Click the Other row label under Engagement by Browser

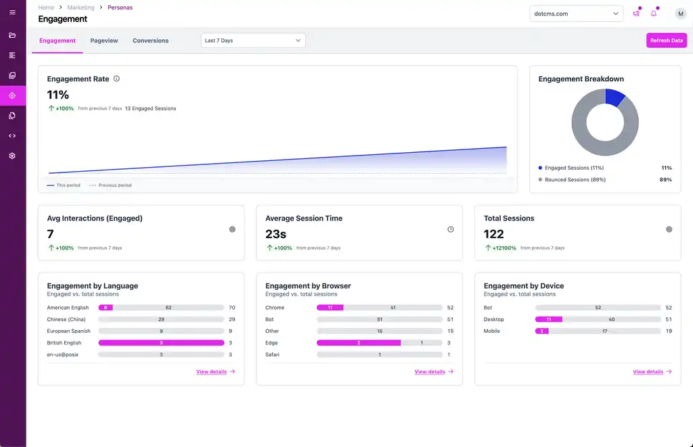pyautogui.click(x=272, y=331)
